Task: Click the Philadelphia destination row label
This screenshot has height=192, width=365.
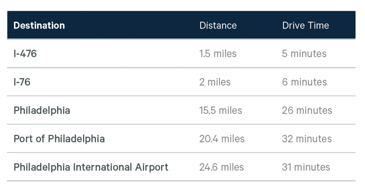Action: 42,110
